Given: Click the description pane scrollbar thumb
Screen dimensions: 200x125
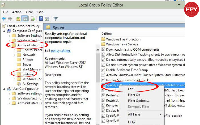Looking at the screenshot, I should point(98,68).
